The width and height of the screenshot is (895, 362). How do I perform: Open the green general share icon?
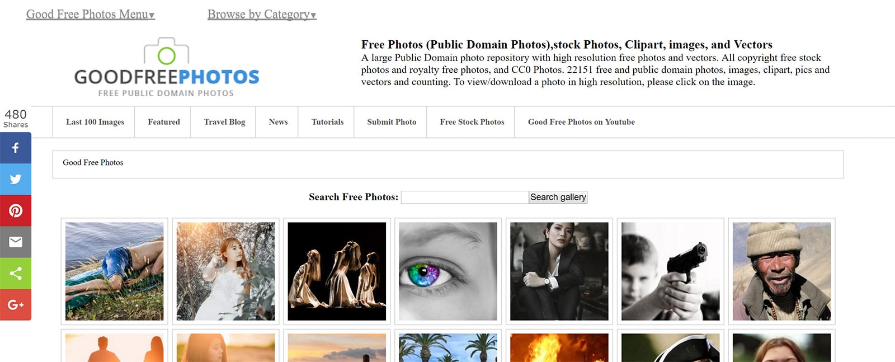pos(16,273)
